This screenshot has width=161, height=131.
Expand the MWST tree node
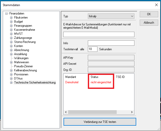11,34
